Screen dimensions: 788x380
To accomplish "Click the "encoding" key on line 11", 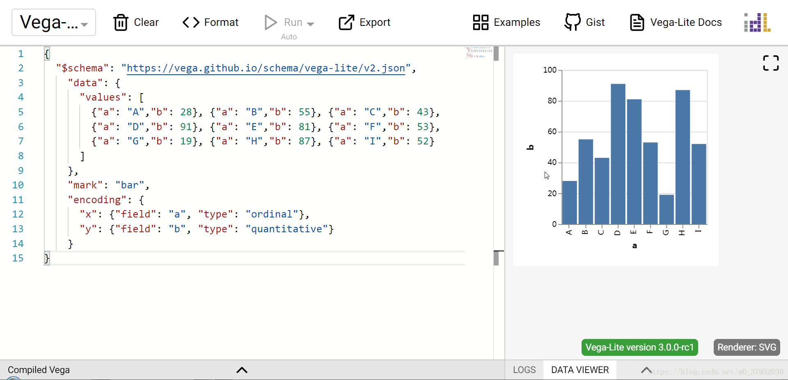I will (97, 200).
